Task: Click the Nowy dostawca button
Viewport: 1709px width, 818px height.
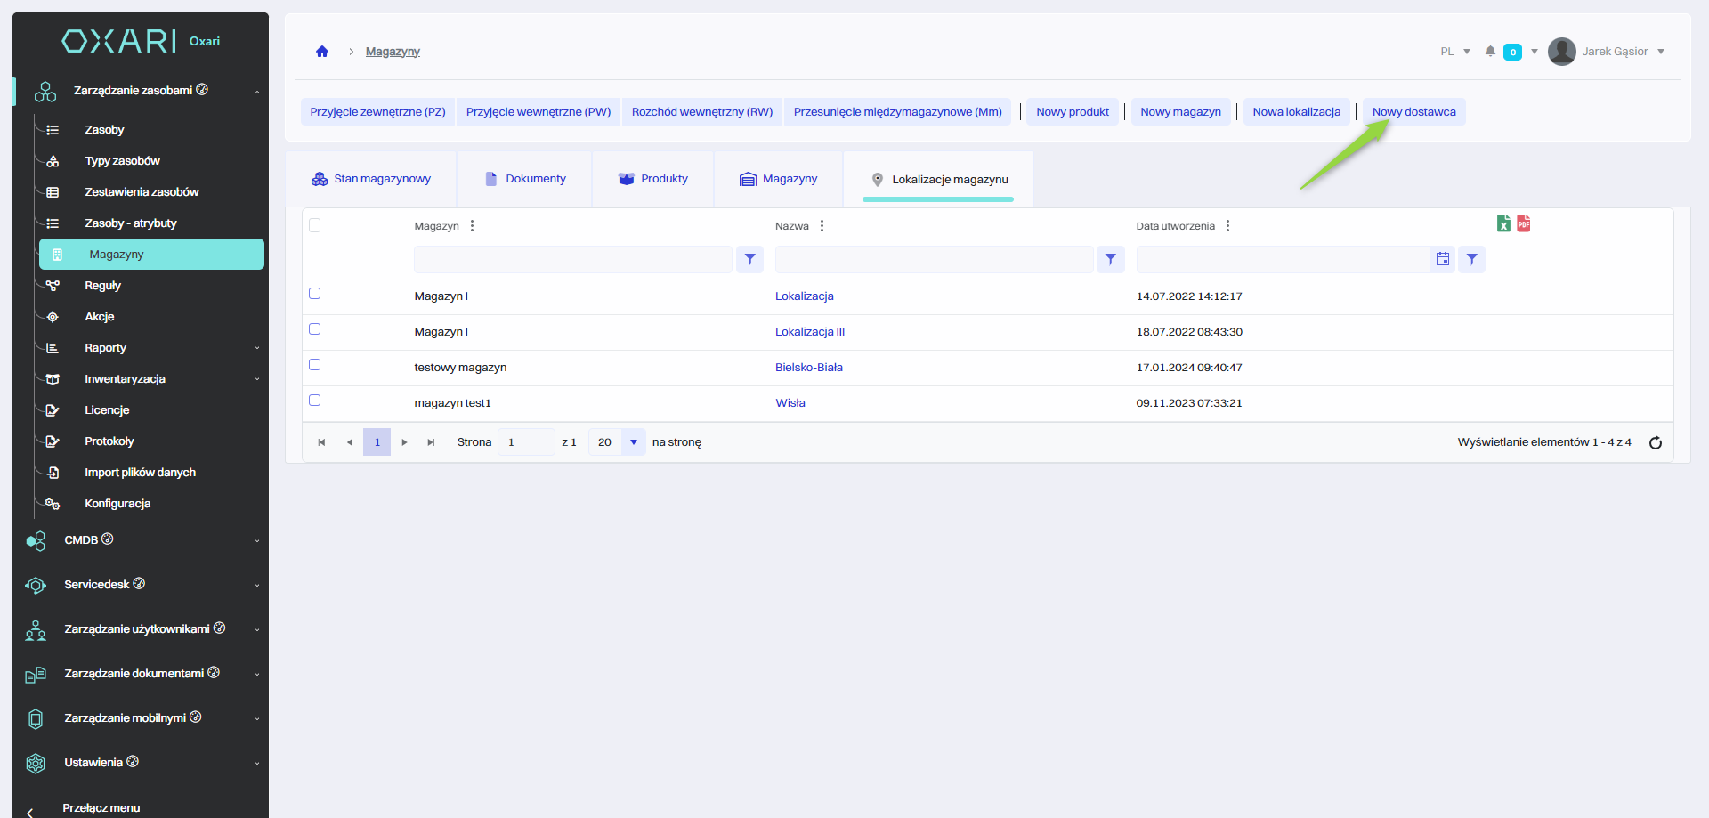Action: (1413, 112)
